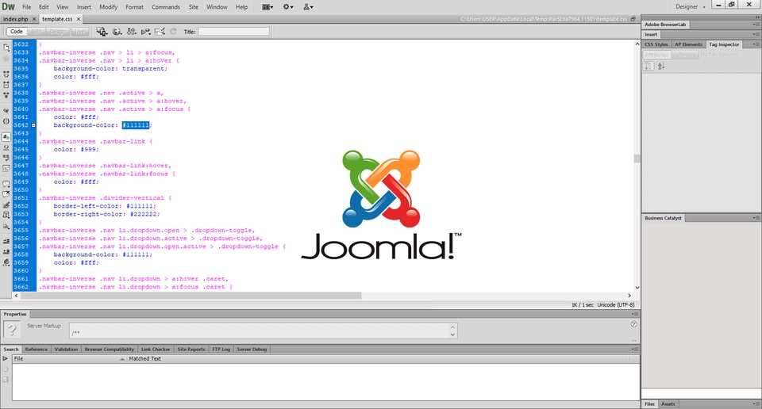Click the Indent Code icon
This screenshot has width=762, height=409.
[6, 241]
